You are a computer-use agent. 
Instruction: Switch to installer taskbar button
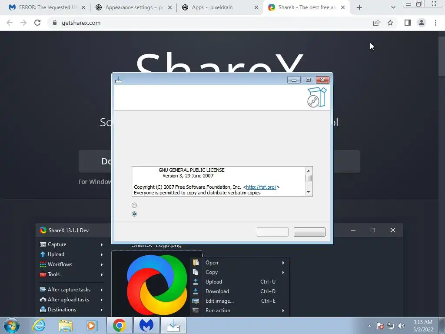pos(173,325)
